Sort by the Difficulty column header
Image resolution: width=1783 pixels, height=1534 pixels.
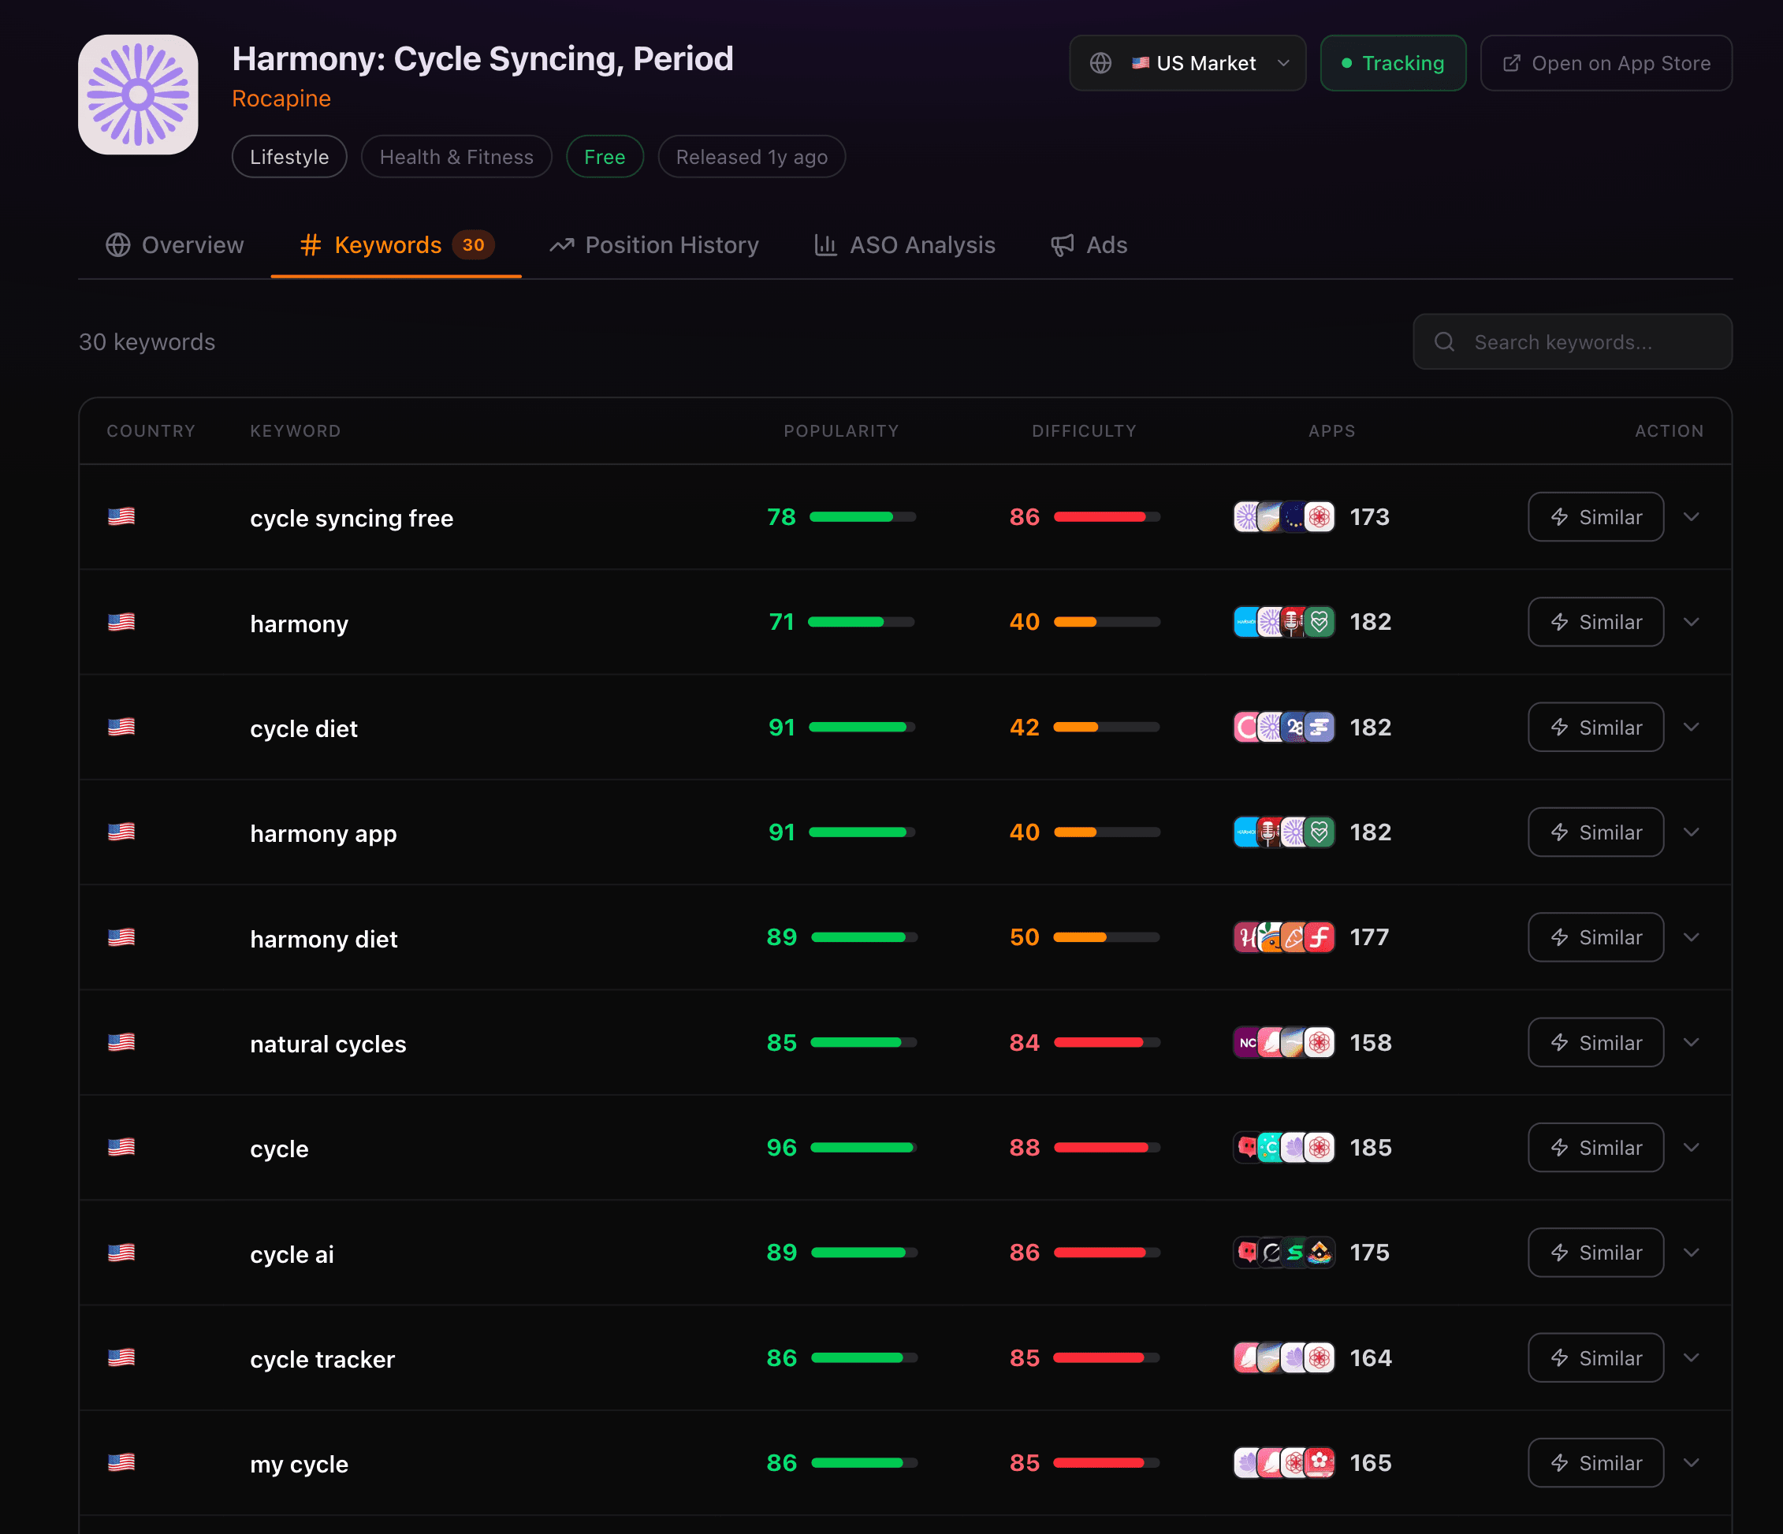[1085, 431]
